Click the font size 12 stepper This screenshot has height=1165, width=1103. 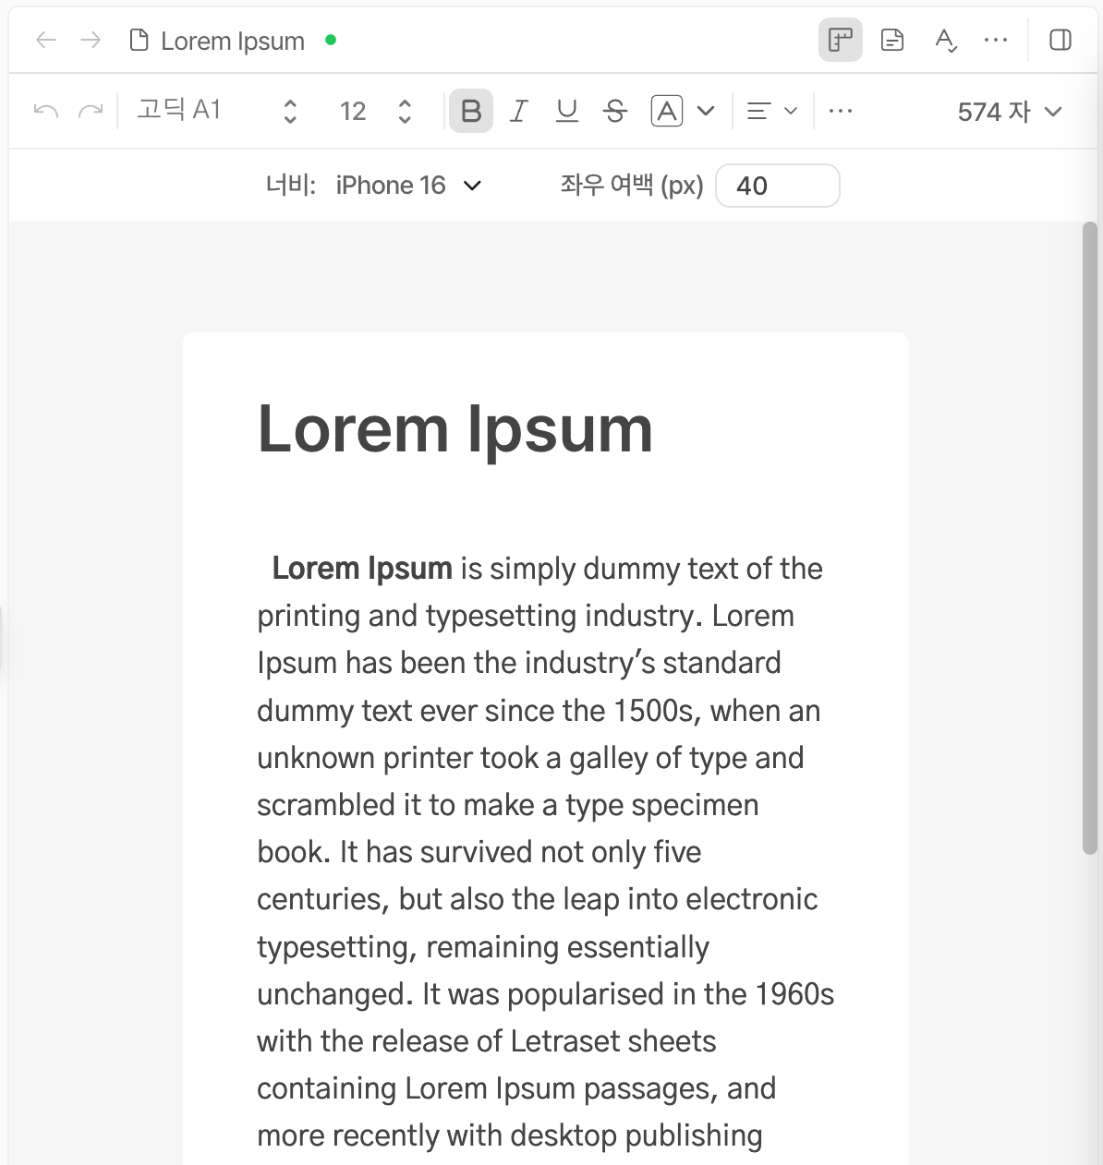tap(404, 111)
